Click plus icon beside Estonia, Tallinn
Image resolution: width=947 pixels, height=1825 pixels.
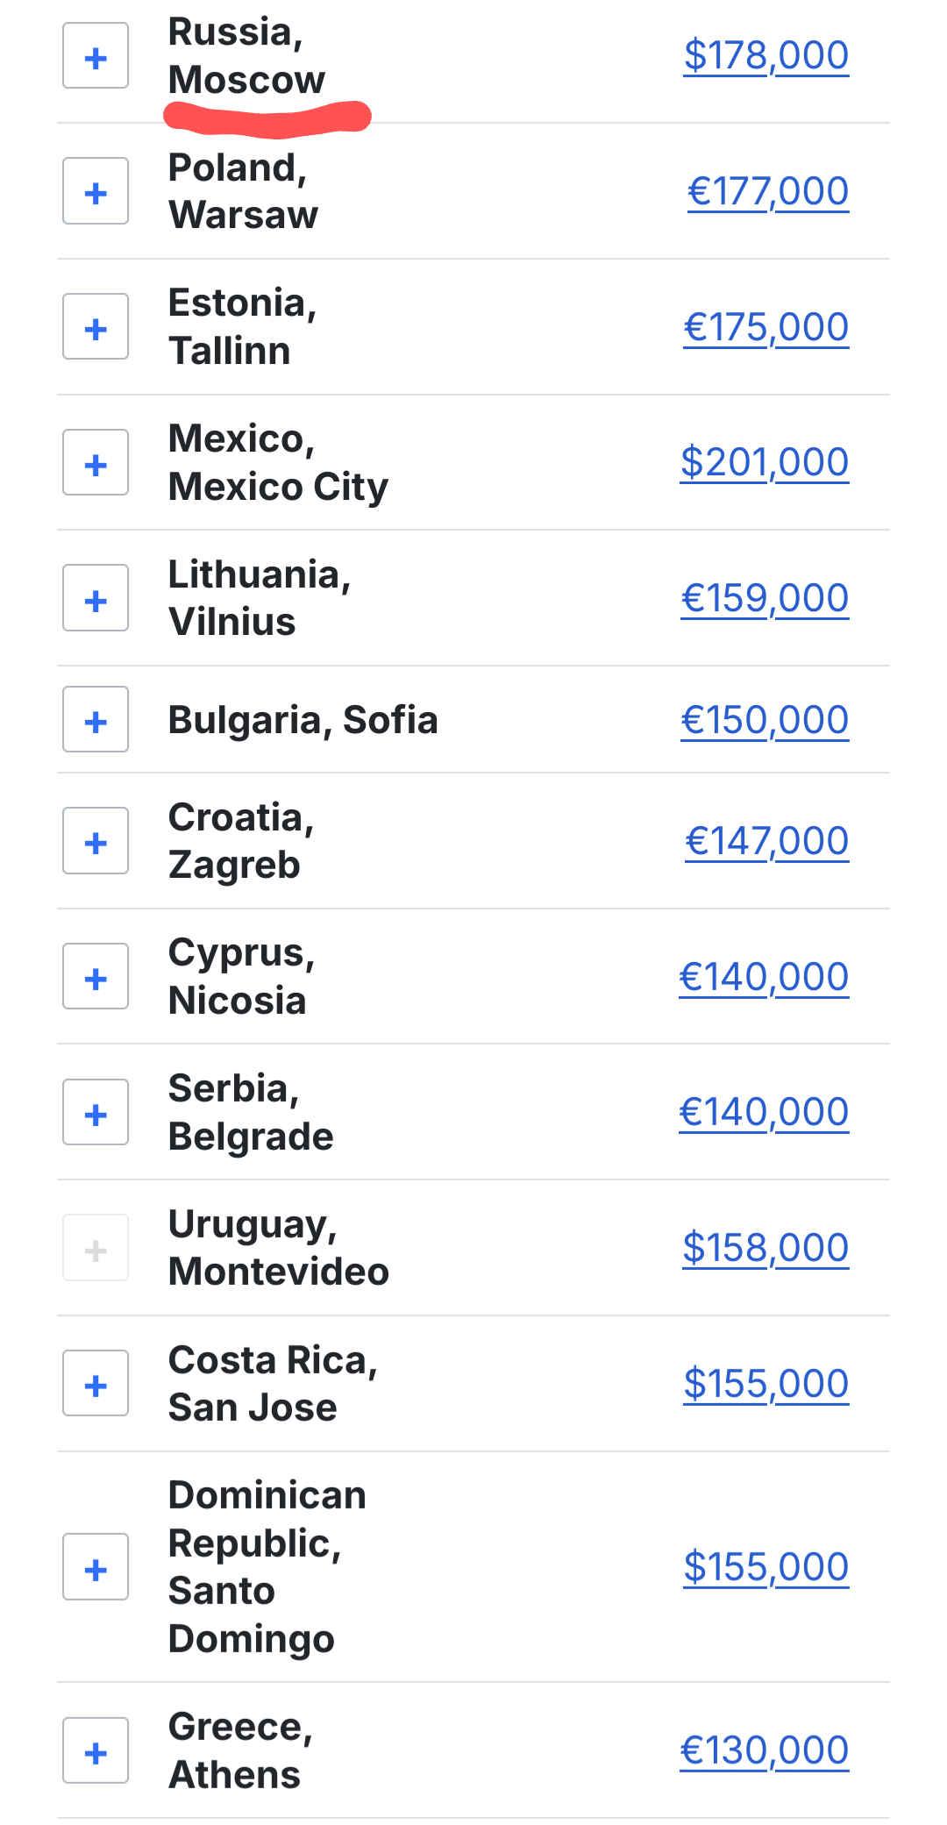point(96,328)
